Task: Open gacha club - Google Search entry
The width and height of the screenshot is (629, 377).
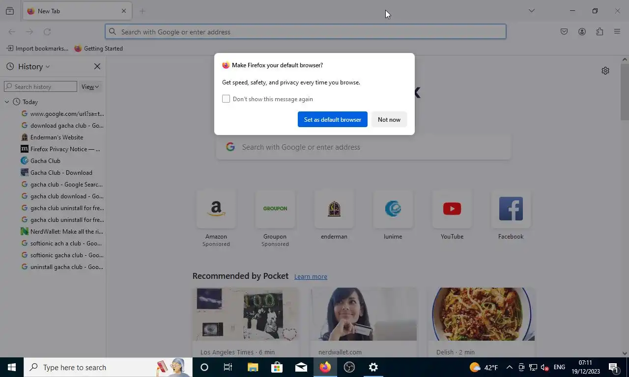Action: 62,185
